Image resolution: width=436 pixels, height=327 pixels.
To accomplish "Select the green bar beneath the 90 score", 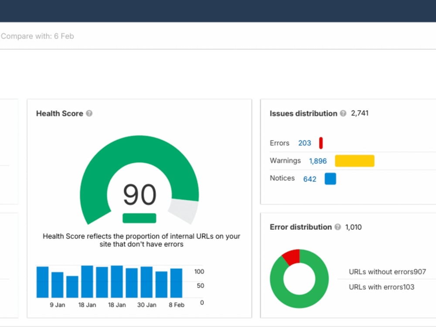I will coord(140,218).
